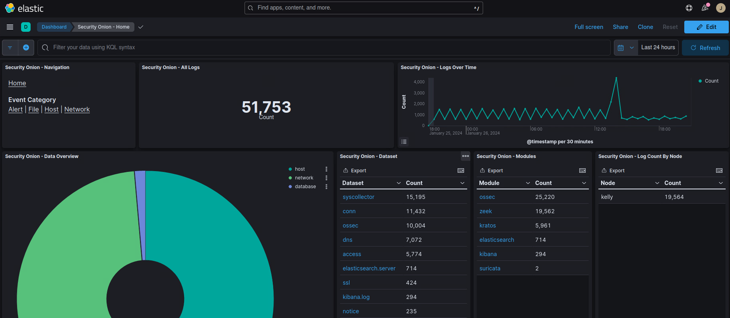Click the keyboard icon in the Modules panel

[x=582, y=171]
